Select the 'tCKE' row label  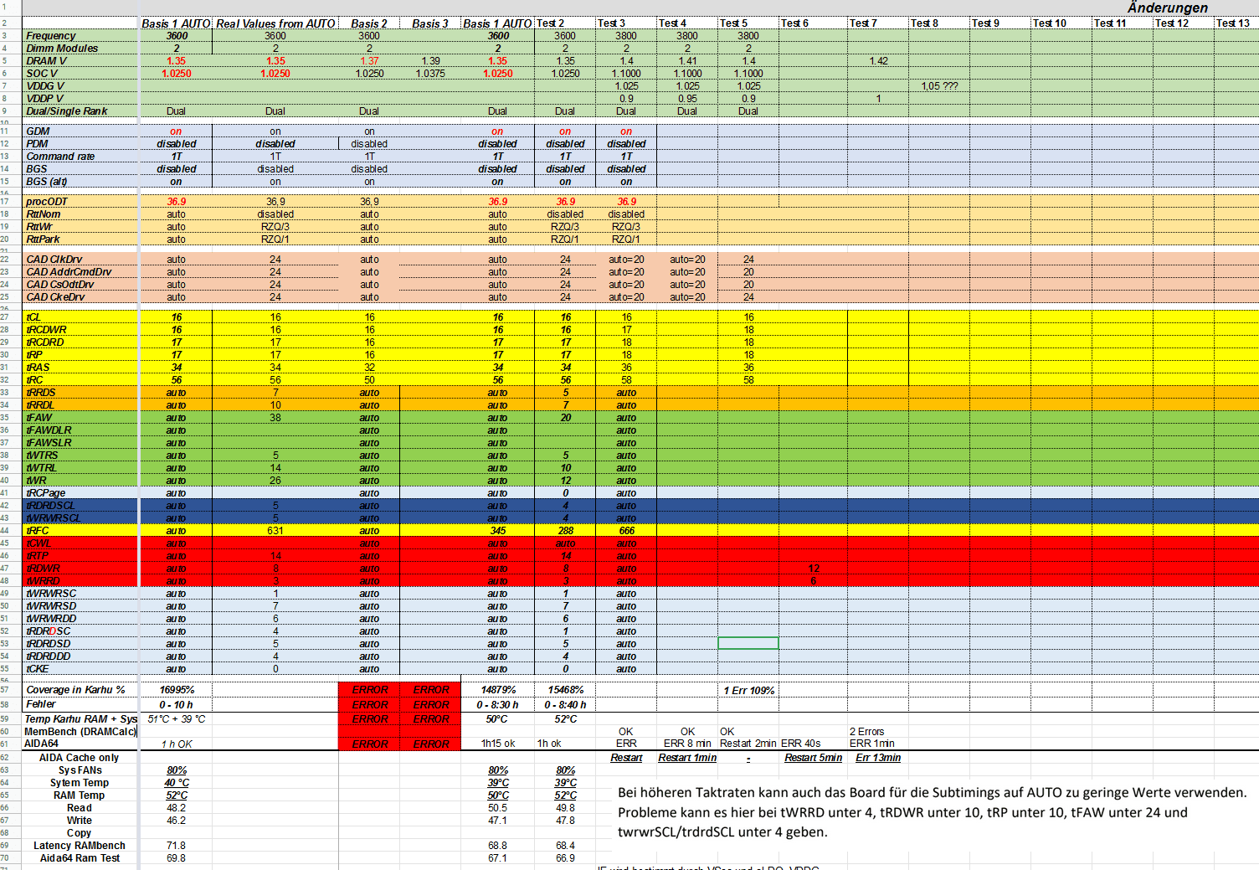38,669
